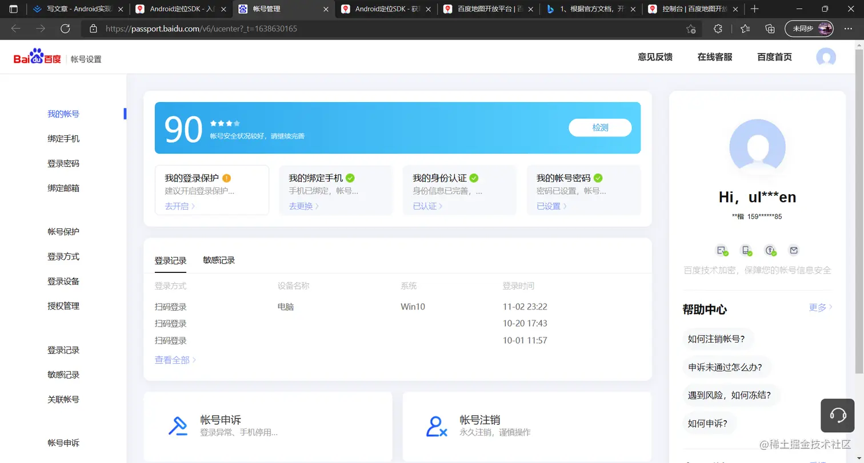Click the gavel icon for 帐号申诉

[x=178, y=426]
